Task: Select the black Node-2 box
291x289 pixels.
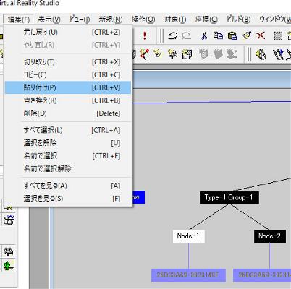Action: (x=270, y=236)
